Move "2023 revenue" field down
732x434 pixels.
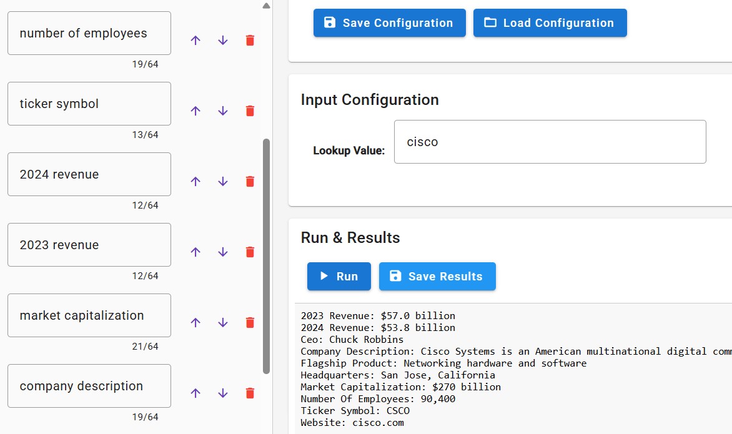tap(223, 252)
